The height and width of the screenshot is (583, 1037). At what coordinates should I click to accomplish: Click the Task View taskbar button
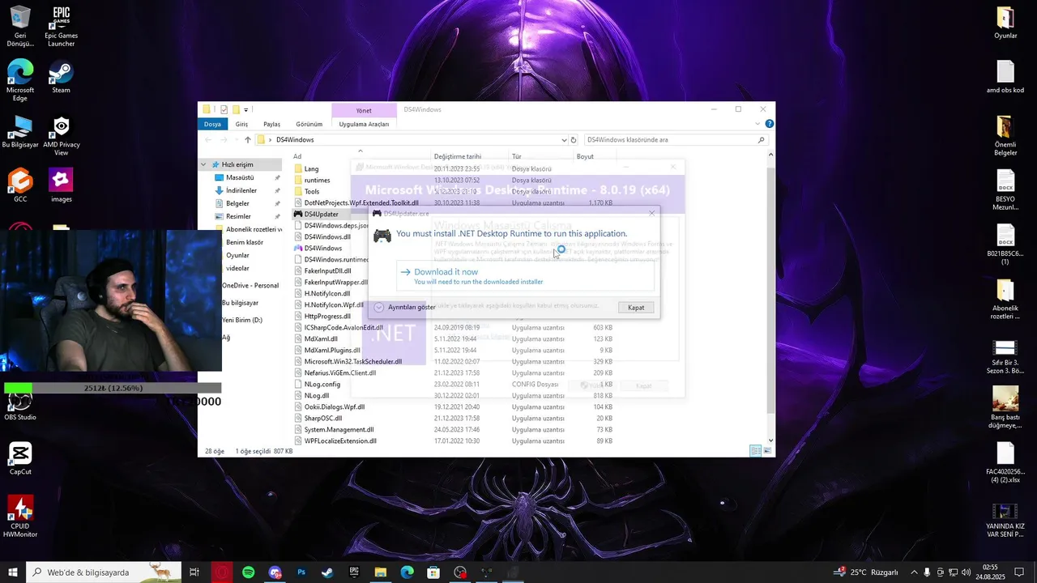tap(194, 572)
